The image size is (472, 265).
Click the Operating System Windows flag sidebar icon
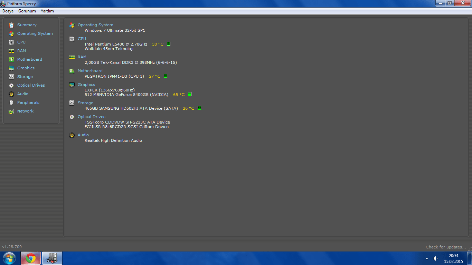tap(11, 33)
